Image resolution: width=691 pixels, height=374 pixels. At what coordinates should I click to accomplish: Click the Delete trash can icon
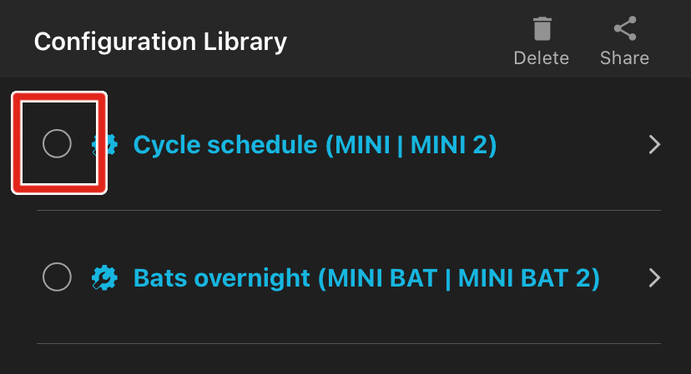[542, 30]
